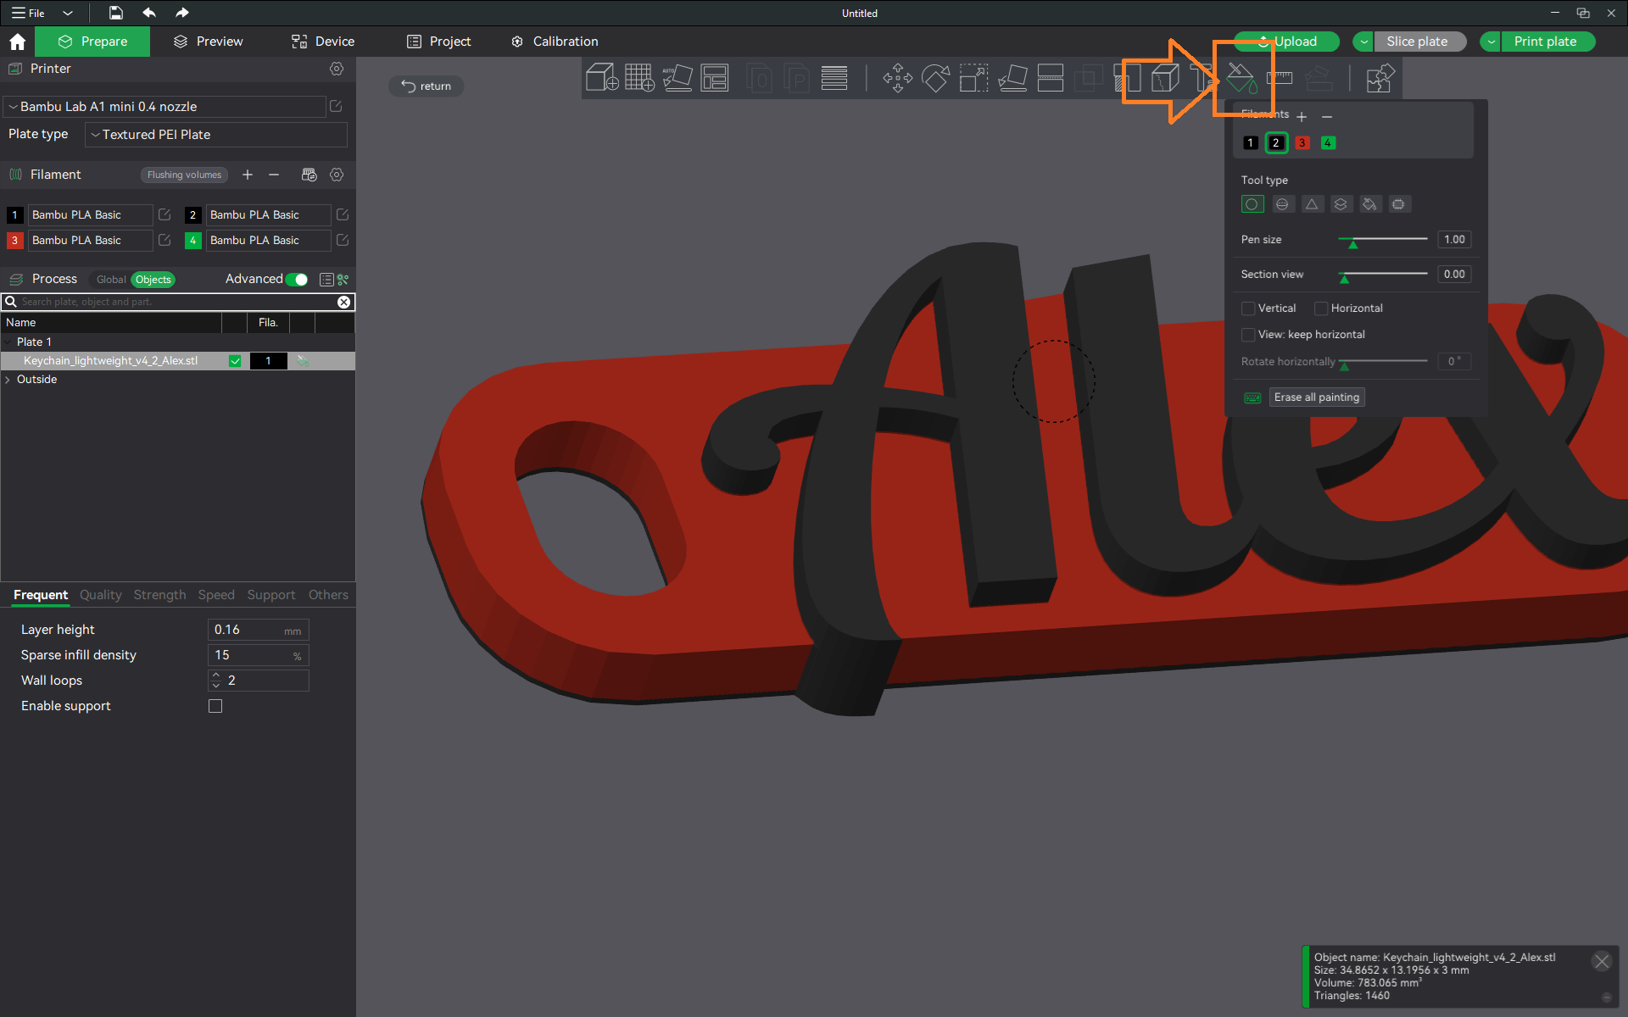
Task: Check View: keep horizontal checkbox
Action: [x=1248, y=335]
